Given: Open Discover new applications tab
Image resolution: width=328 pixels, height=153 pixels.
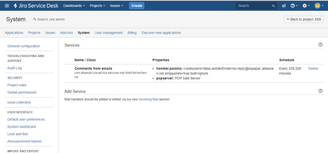Looking at the screenshot, I should (x=161, y=33).
